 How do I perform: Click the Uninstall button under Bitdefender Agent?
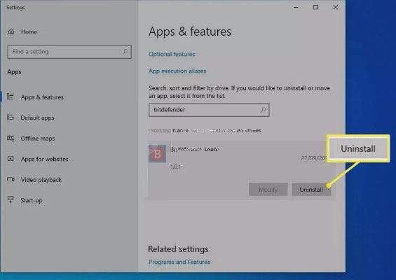311,190
